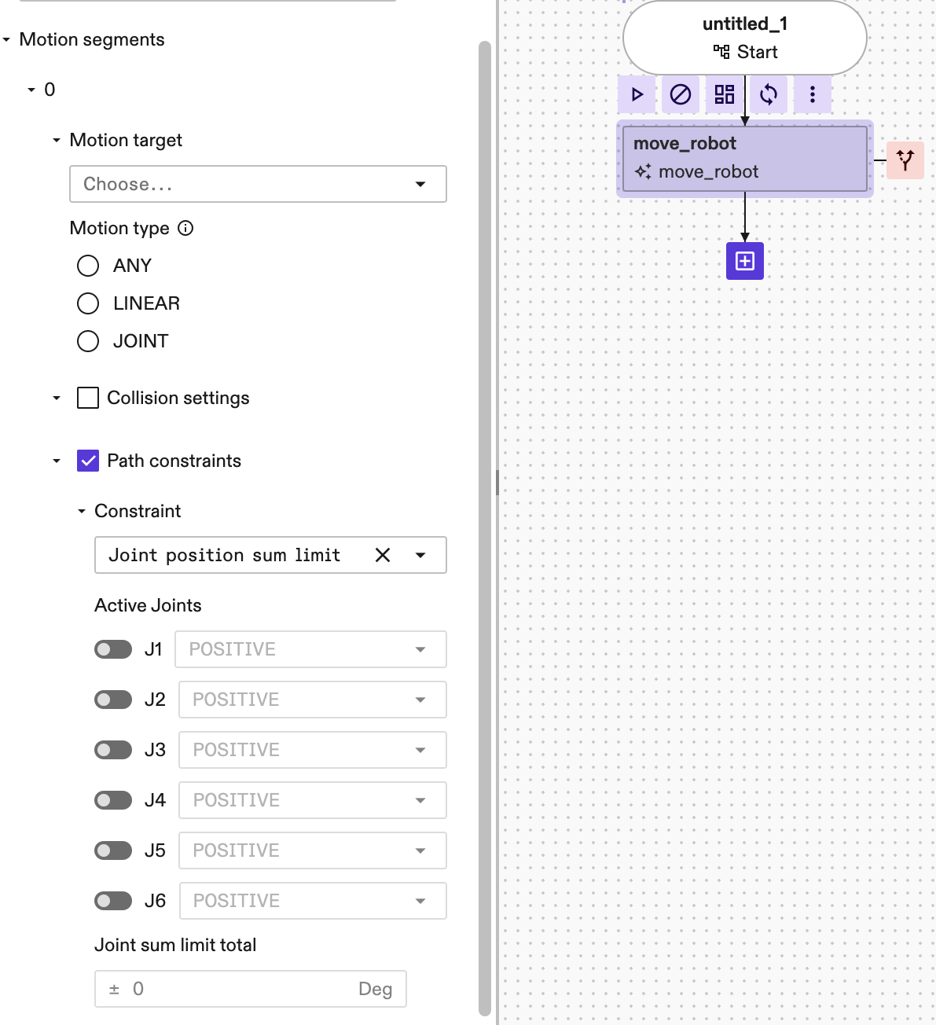Click the disable icon above move_robot node
Image resolution: width=936 pixels, height=1025 pixels.
[x=681, y=94]
